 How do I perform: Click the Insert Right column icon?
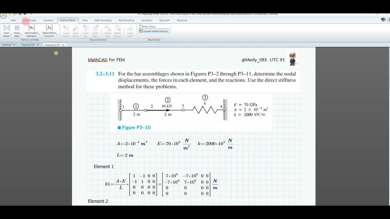[95, 28]
